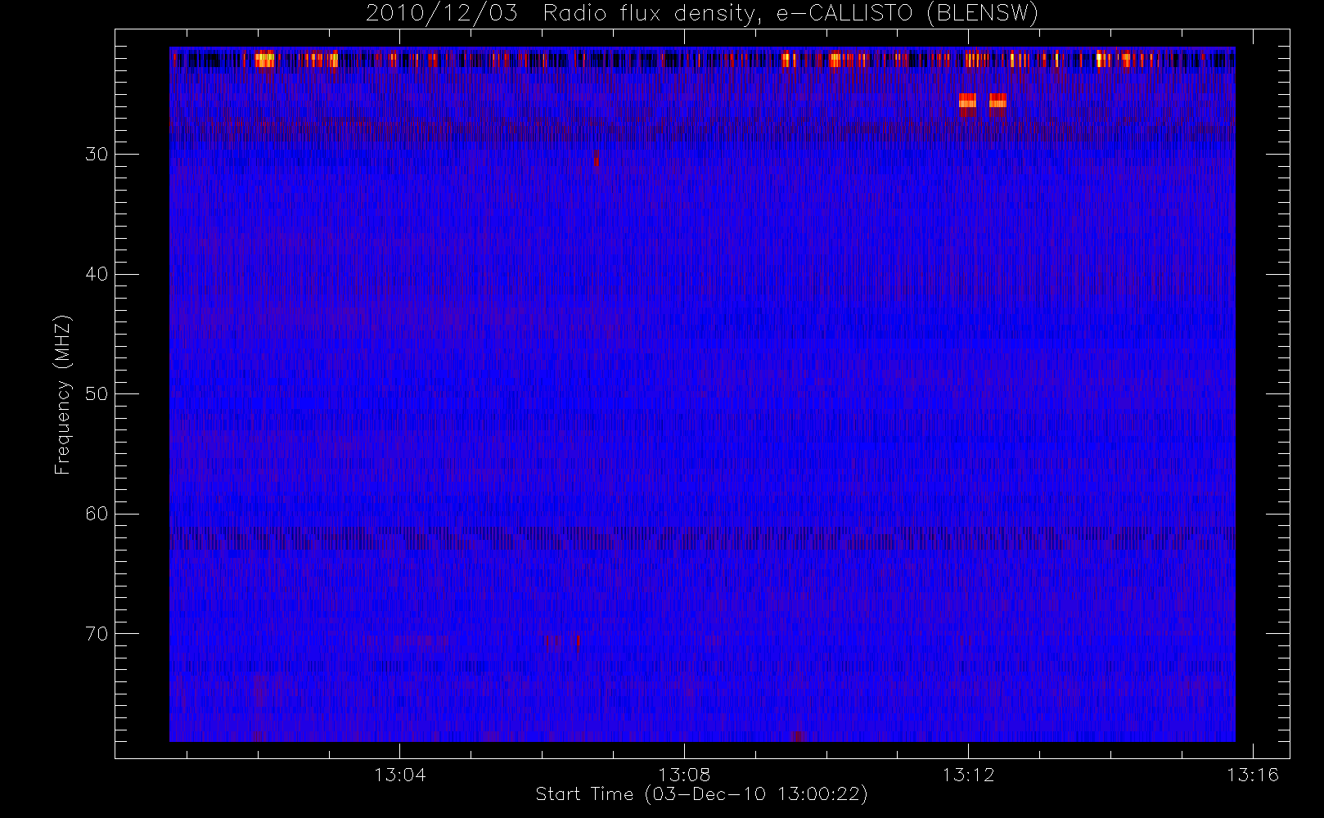Click the 70 MHz frequency tick label
Image resolution: width=1324 pixels, height=818 pixels.
[x=97, y=634]
